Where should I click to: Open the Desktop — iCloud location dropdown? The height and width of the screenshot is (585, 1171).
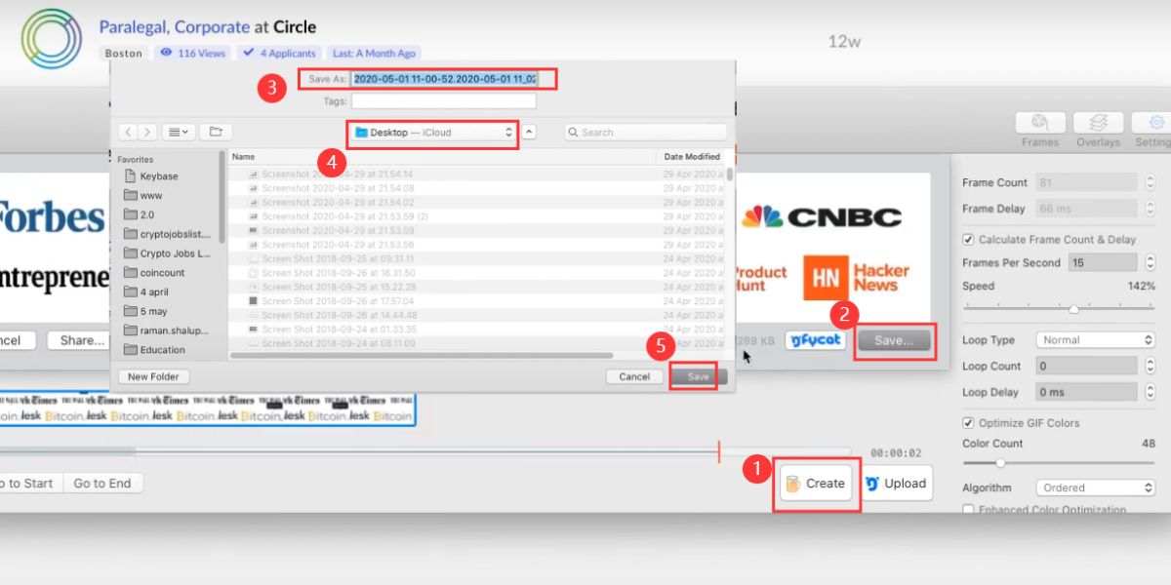click(x=433, y=133)
